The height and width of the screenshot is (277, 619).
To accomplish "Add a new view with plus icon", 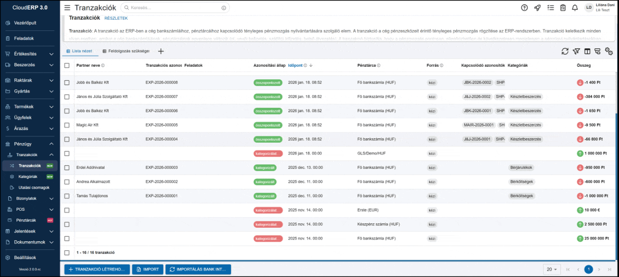I will click(x=161, y=51).
